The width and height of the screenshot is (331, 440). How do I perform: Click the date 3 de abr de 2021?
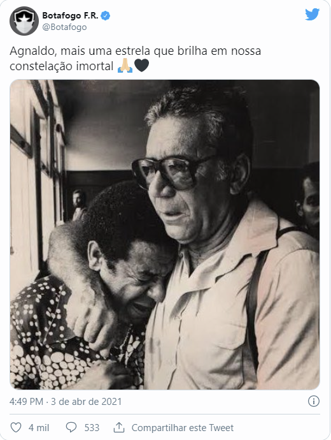pyautogui.click(x=86, y=402)
